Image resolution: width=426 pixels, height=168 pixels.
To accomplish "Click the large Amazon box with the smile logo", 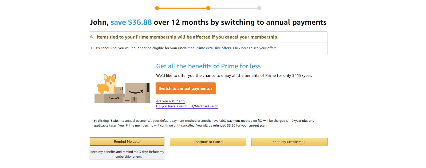I will click(x=137, y=92).
